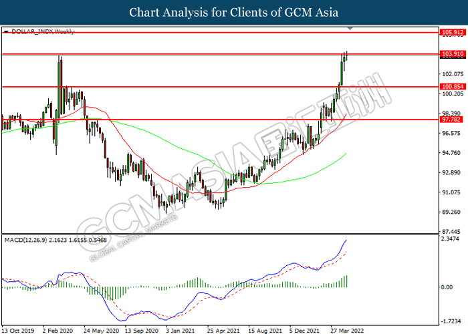468x334 pixels.
Task: Click the 87.445 price axis value
Action: [x=453, y=231]
